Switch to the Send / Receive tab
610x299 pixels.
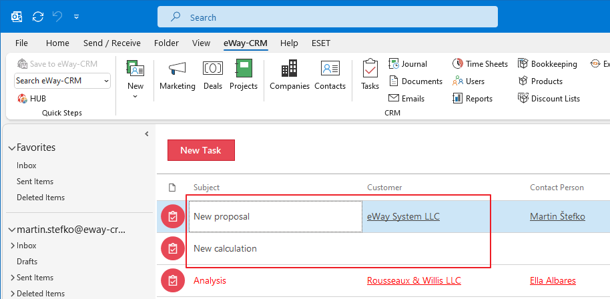point(112,43)
